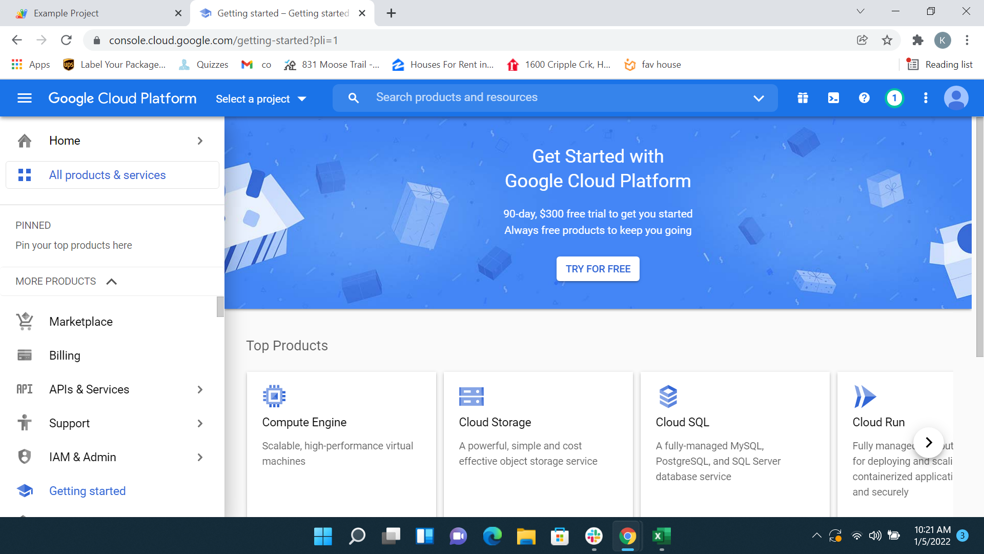Show next Top Products with arrow

click(x=929, y=442)
